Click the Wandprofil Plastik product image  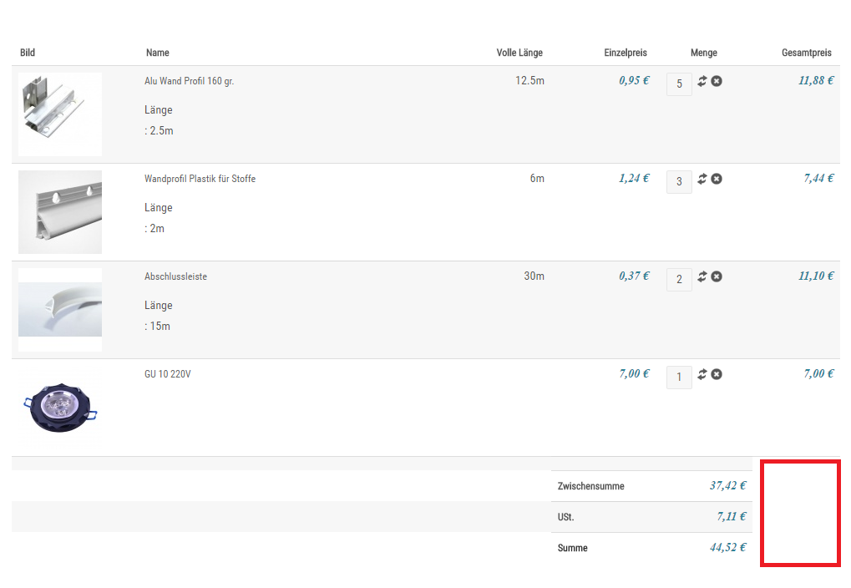60,212
